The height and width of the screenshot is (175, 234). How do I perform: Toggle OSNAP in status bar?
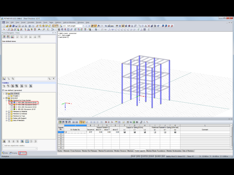(x=151, y=156)
